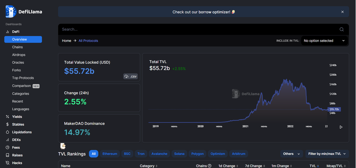Open Forks page
The image size is (356, 168).
pos(17,70)
